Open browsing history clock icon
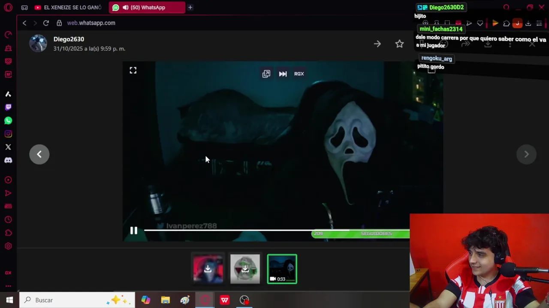This screenshot has width=549, height=308. click(8, 220)
